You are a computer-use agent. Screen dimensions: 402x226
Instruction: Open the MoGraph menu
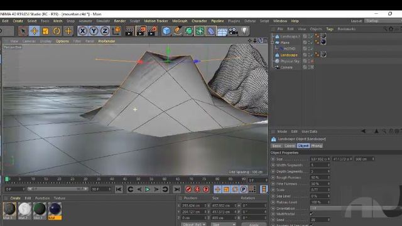pos(180,21)
